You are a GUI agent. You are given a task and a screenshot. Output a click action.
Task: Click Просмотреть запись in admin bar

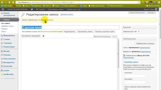click(56, 9)
